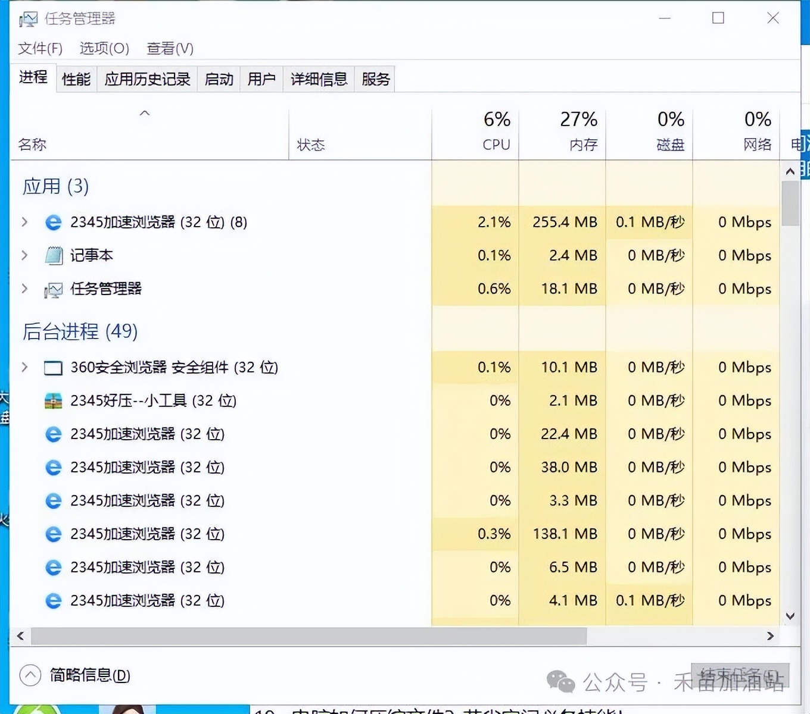Click the 2345好压 小工具 icon
Image resolution: width=810 pixels, height=714 pixels.
click(x=53, y=401)
